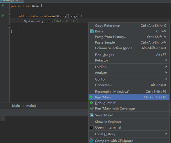Select Column Selection Mode

tap(129, 48)
